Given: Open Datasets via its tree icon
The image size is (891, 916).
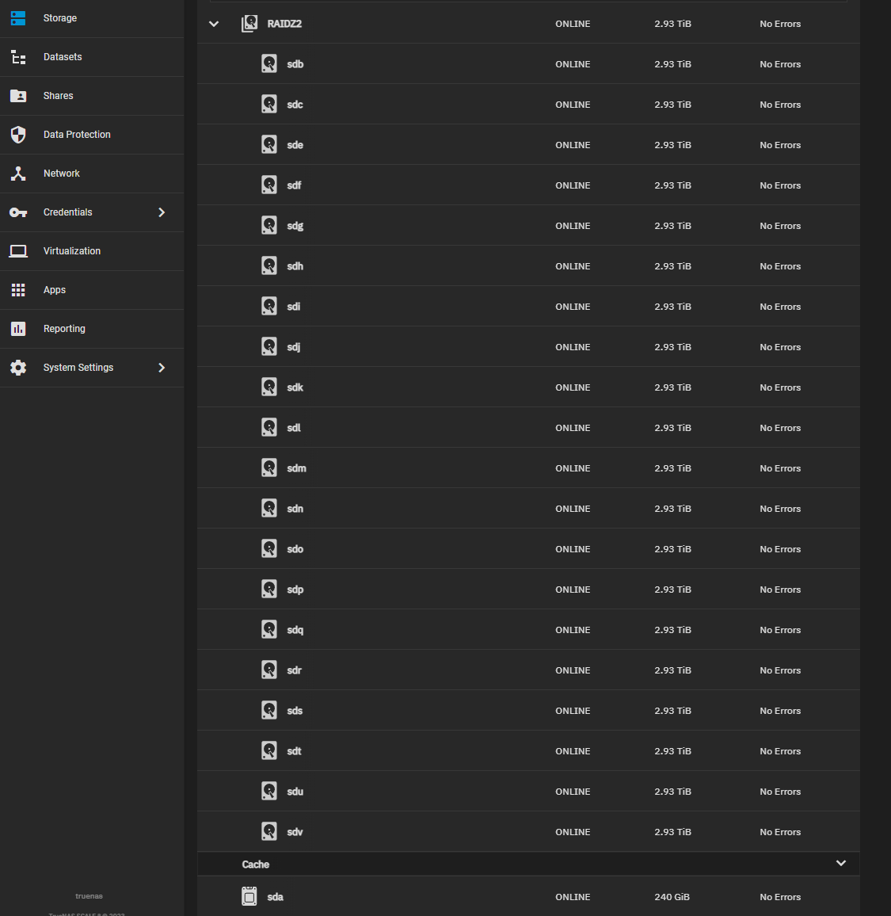Looking at the screenshot, I should [x=18, y=57].
